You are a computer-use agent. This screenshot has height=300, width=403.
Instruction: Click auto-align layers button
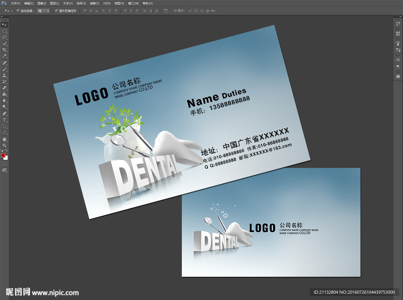[x=166, y=11]
